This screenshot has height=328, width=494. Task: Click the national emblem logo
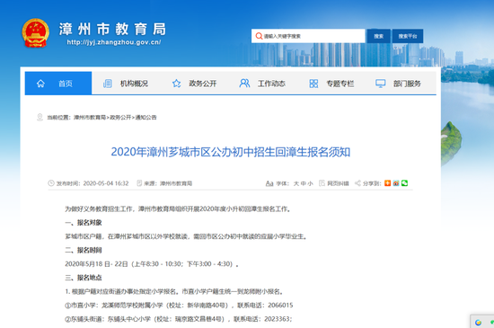(x=36, y=33)
